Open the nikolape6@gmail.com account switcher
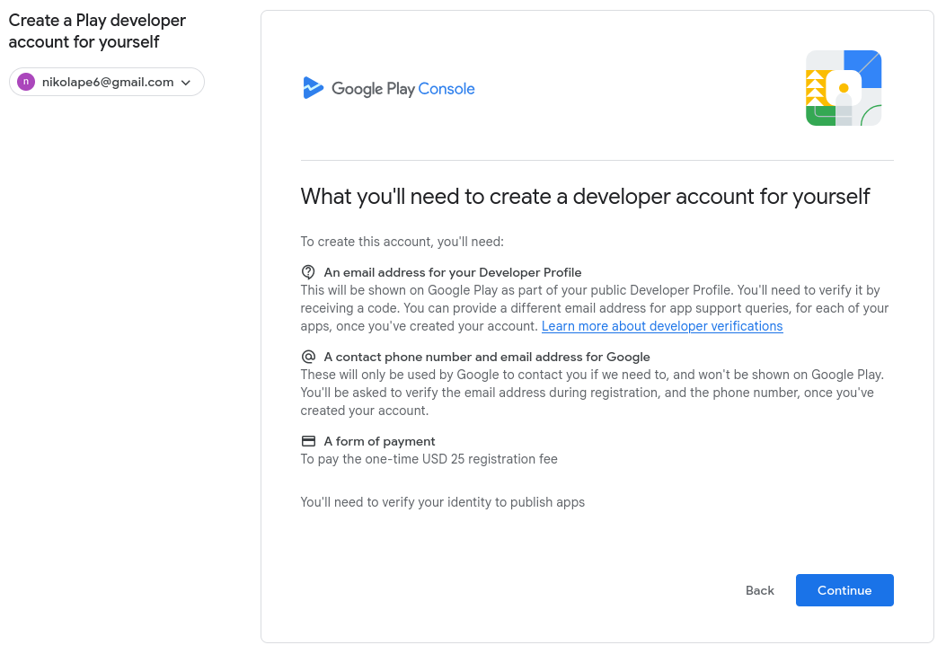946x654 pixels. (x=107, y=83)
